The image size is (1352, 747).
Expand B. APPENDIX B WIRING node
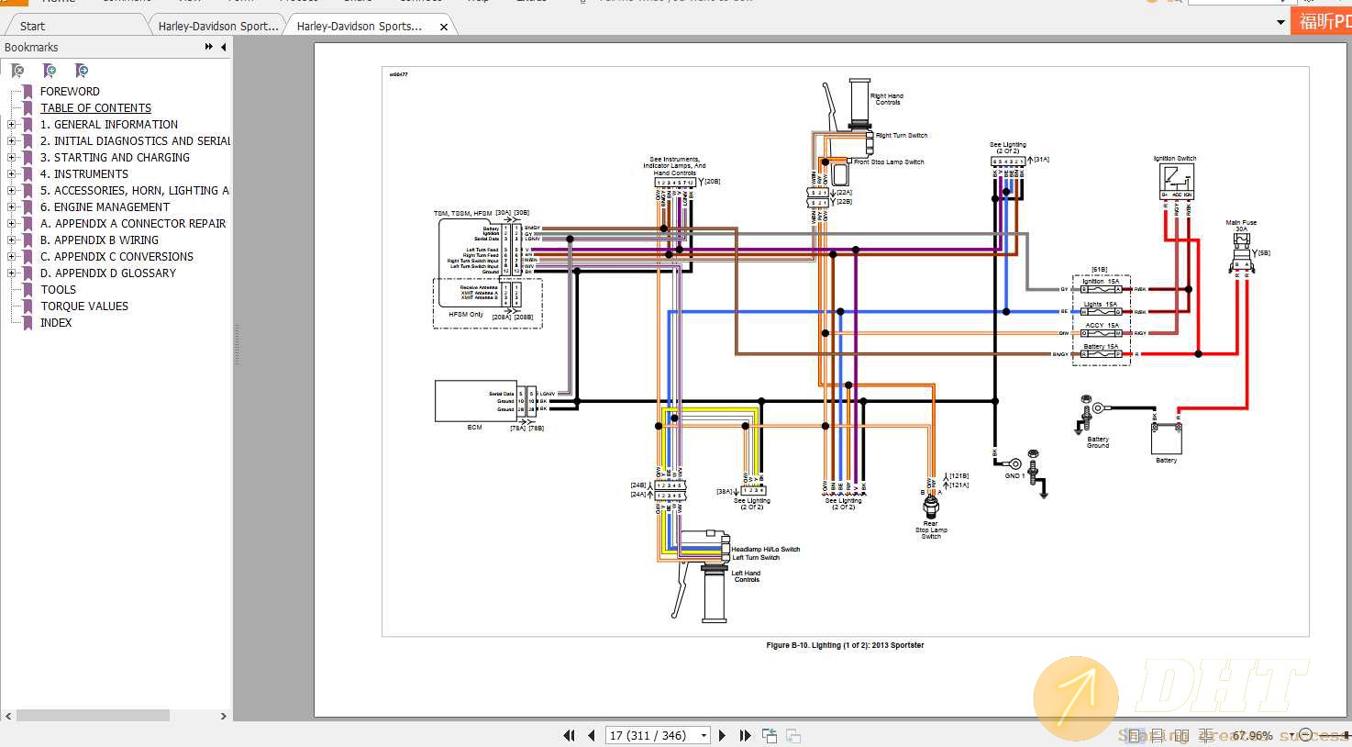(11, 240)
